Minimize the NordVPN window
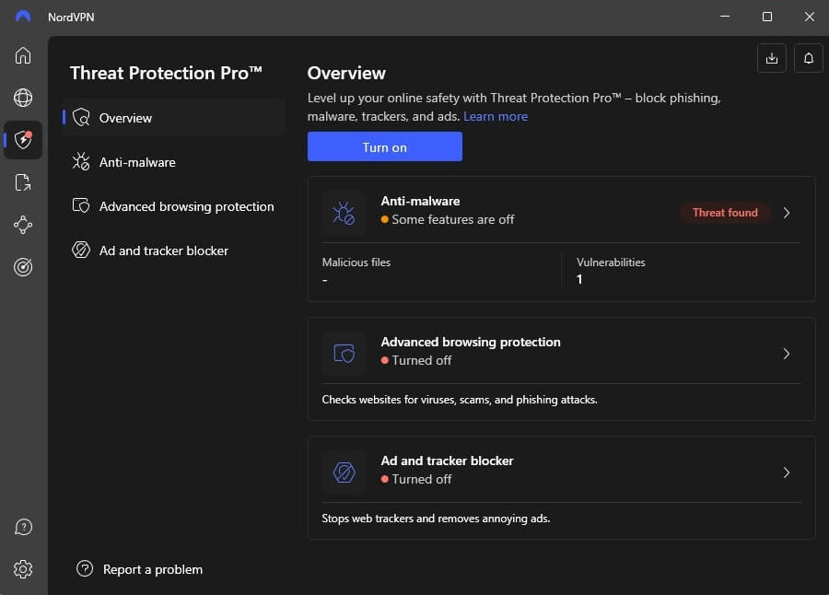 coord(725,17)
